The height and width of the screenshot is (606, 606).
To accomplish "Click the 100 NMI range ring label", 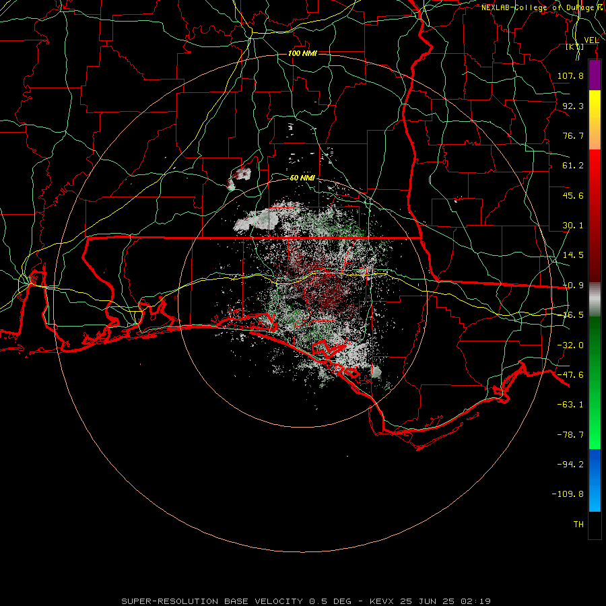I will pos(302,53).
